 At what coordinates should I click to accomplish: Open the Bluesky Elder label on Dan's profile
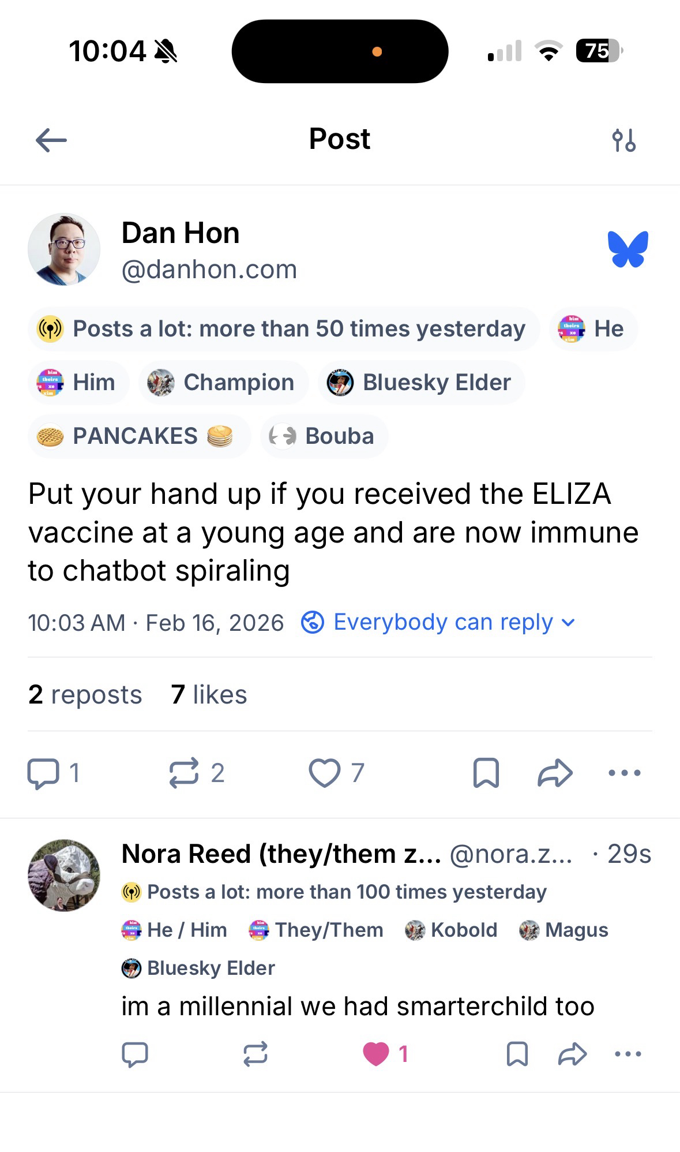420,383
